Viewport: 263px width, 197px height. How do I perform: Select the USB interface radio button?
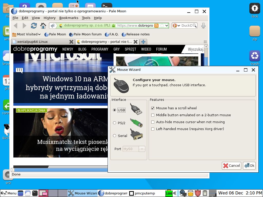(115, 110)
